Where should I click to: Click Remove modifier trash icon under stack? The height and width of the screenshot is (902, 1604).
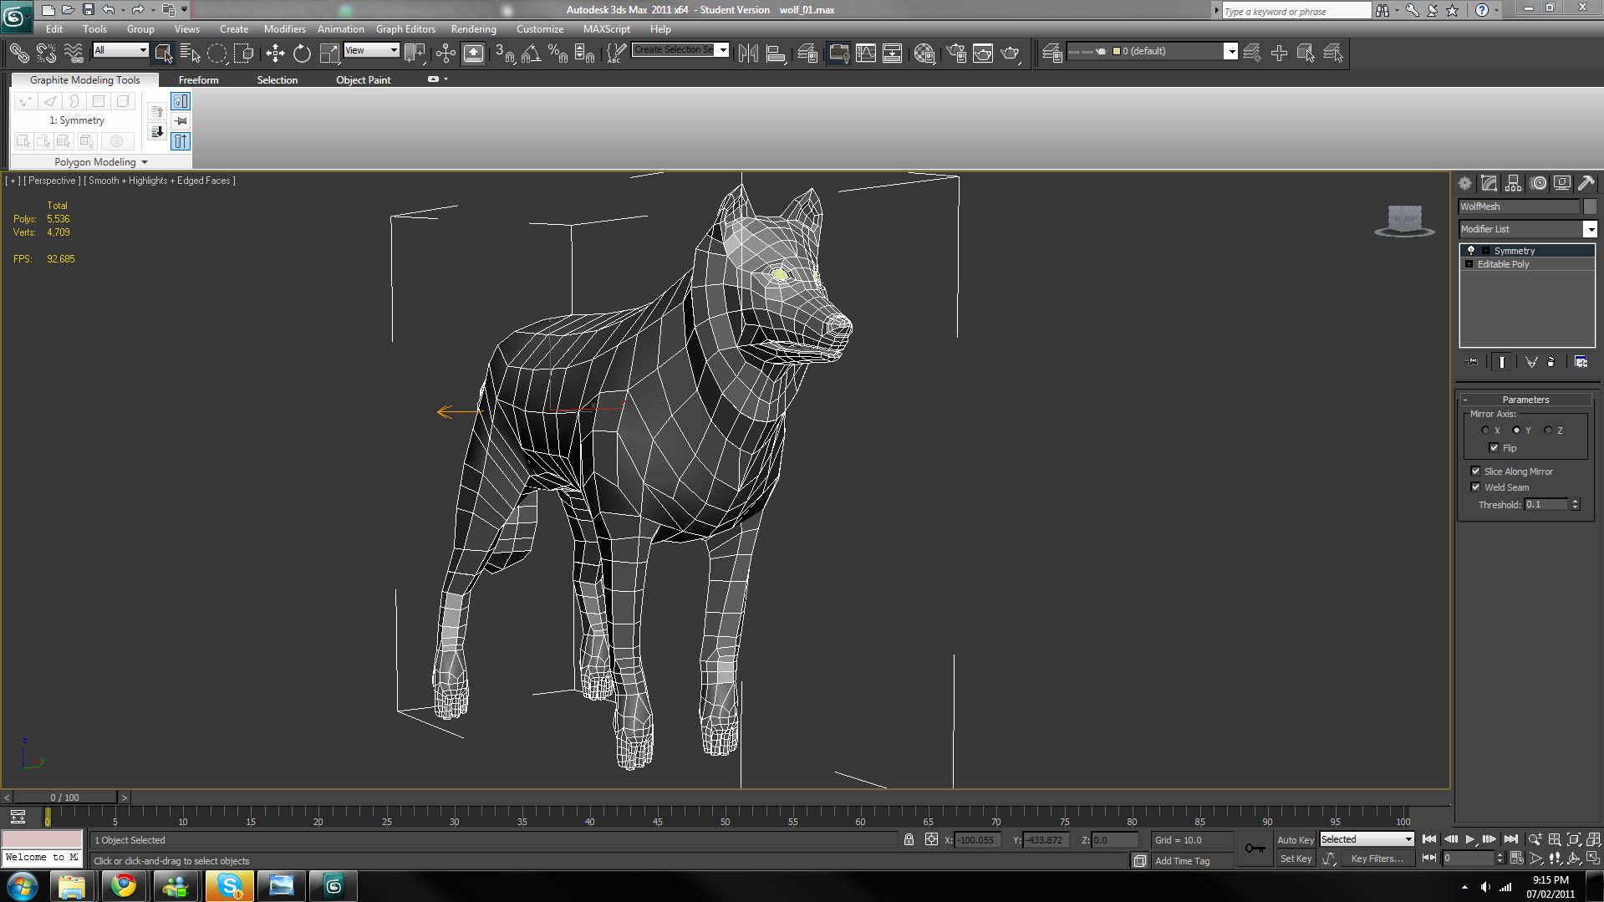[1552, 361]
